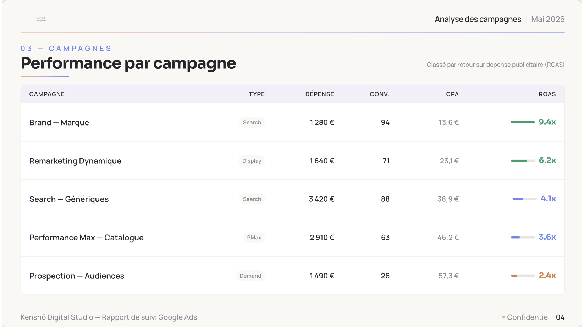Click the '13,6 €' CPA value
Viewport: 584px width, 327px height.
click(x=449, y=122)
